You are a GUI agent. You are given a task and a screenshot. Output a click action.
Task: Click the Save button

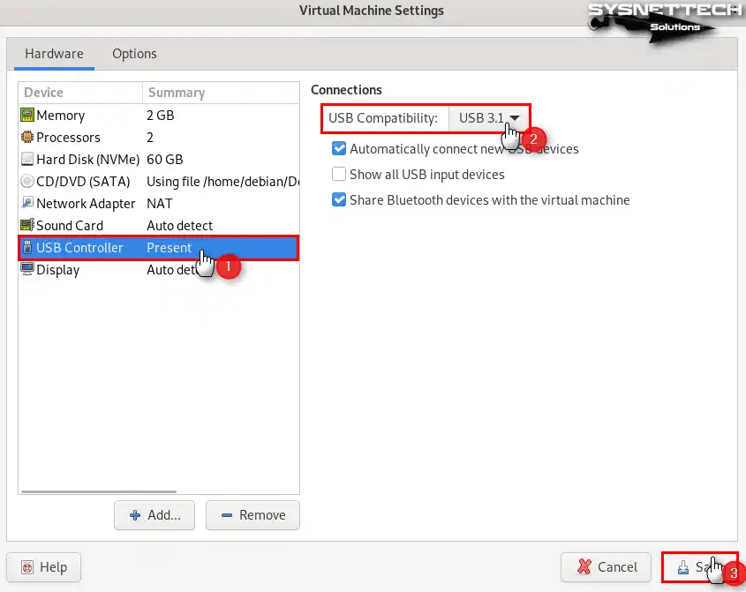698,567
